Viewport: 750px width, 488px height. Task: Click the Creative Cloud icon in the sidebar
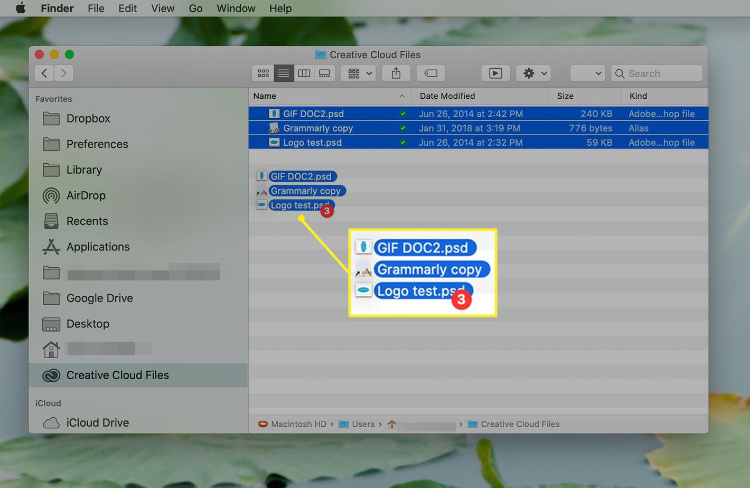51,375
